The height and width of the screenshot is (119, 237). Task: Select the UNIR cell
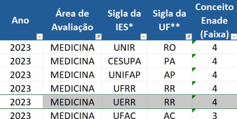pos(124,47)
